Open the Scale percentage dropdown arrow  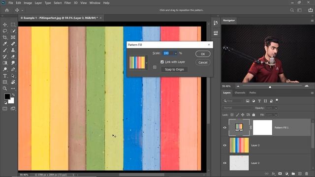click(176, 54)
